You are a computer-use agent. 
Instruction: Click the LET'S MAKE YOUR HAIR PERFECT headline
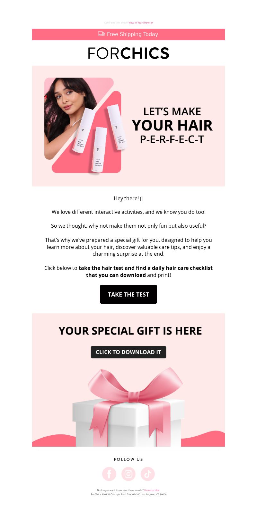tap(172, 125)
